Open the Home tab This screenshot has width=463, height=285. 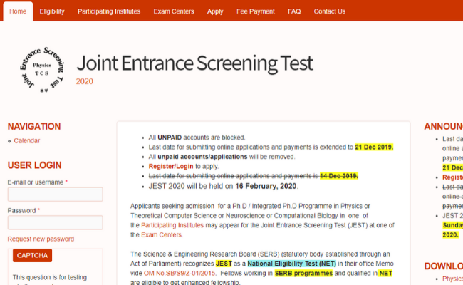[18, 11]
